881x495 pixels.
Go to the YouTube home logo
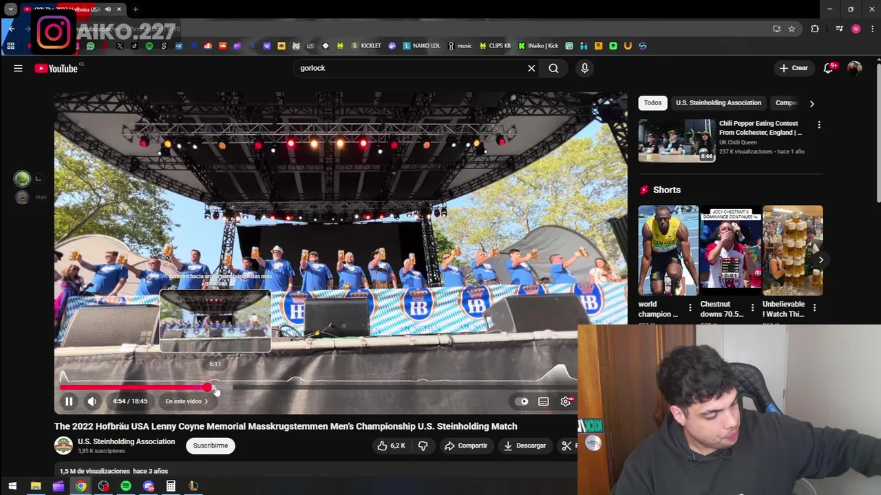tap(56, 68)
